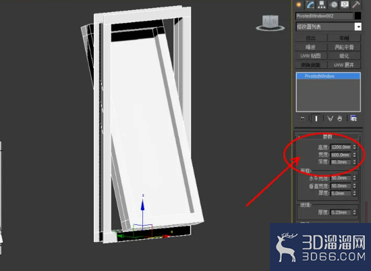Click the 倒角剖面 modifier button
371x271 pixels.
pos(311,65)
